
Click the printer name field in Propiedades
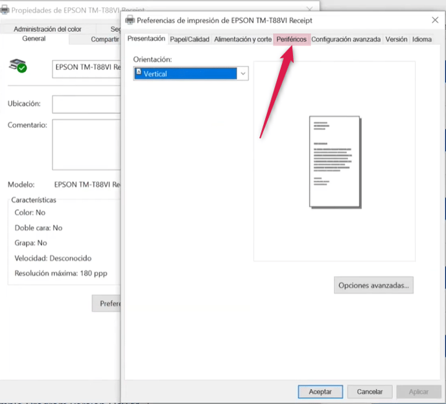(86, 69)
